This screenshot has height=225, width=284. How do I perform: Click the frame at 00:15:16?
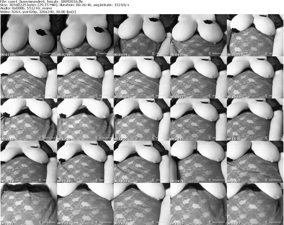(x=255, y=120)
